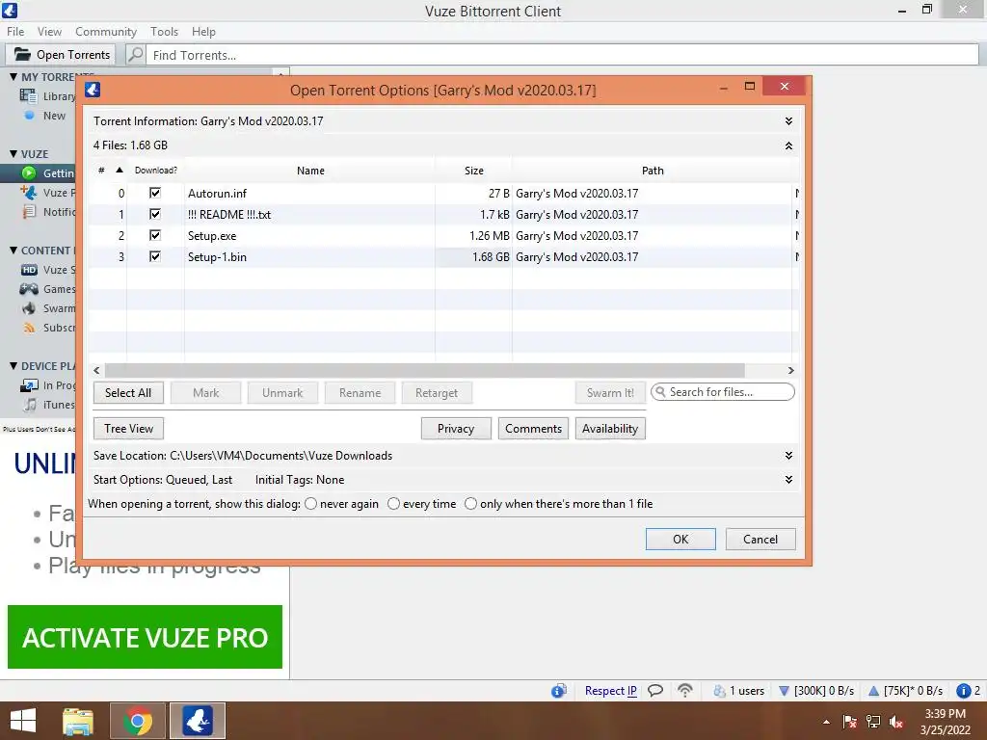Click the upload speed arrow indicator
The width and height of the screenshot is (987, 740).
(873, 691)
